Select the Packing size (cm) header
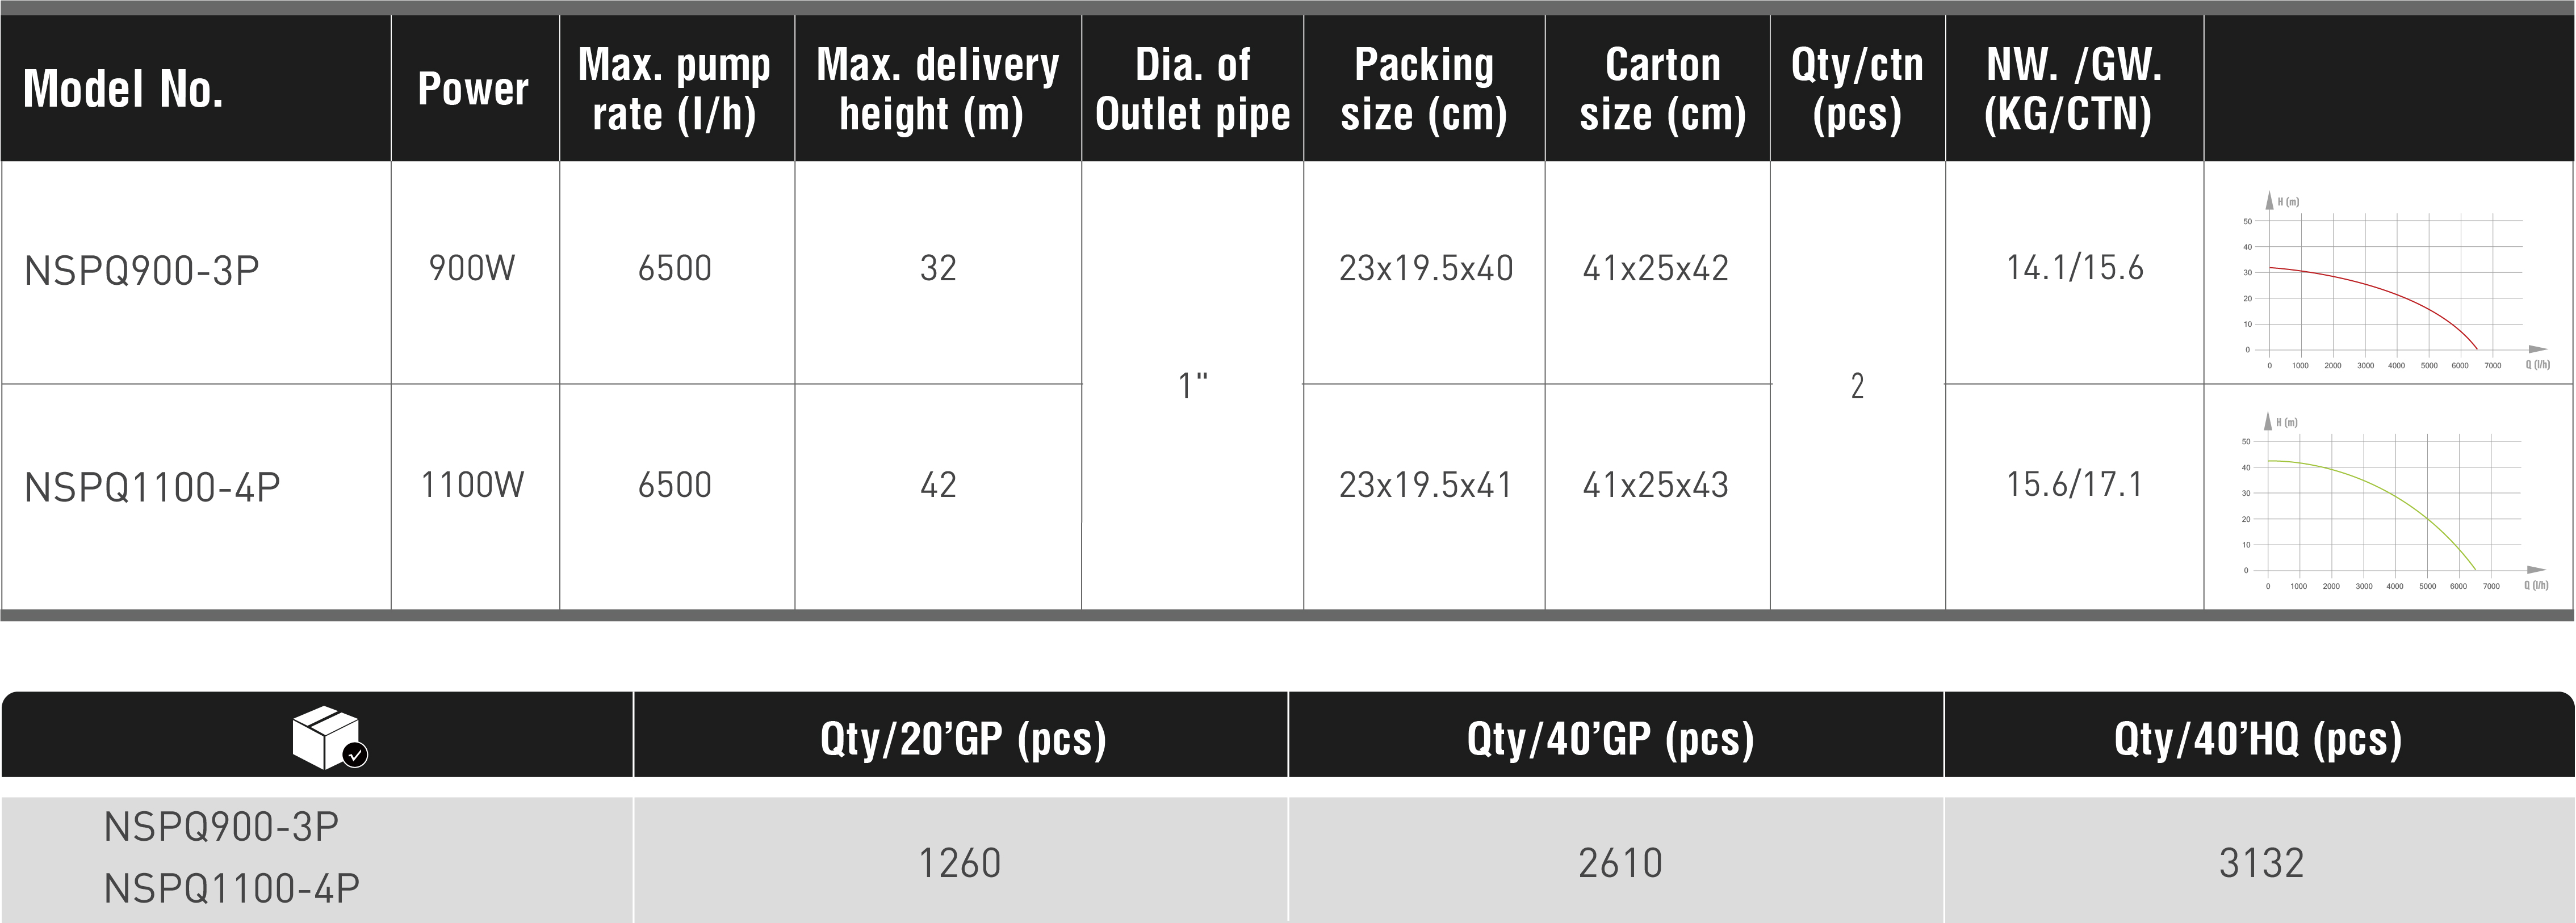The image size is (2576, 923). click(x=1424, y=89)
